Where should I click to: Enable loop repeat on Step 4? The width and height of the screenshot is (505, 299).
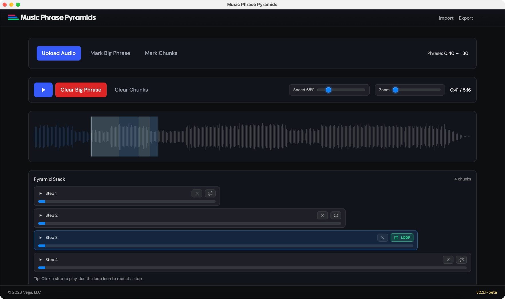tap(461, 260)
